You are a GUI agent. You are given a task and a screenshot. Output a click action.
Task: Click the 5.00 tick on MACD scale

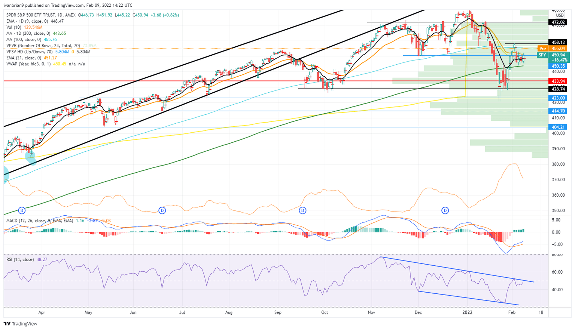(556, 220)
